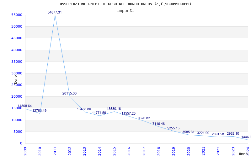Screen dimensions: 251x157
Task: Click the 2011 x-axis year label
Action: tap(55, 151)
